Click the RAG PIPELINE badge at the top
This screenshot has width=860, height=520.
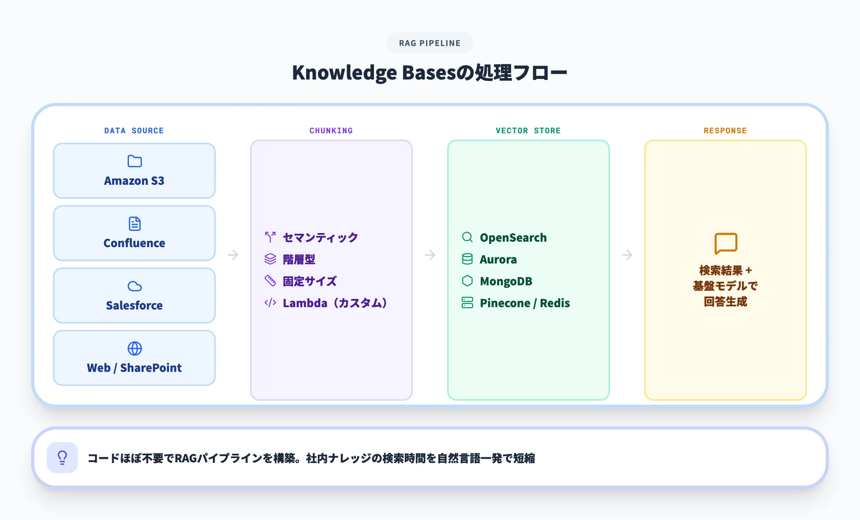430,43
